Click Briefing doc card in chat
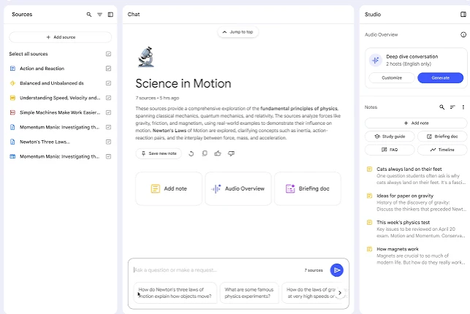This screenshot has width=470, height=314. [x=308, y=188]
